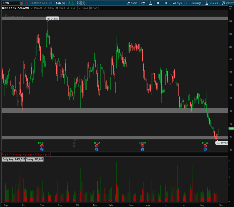The width and height of the screenshot is (234, 207).
Task: Click the gray resistance zone near 250
Action: pyautogui.click(x=115, y=18)
